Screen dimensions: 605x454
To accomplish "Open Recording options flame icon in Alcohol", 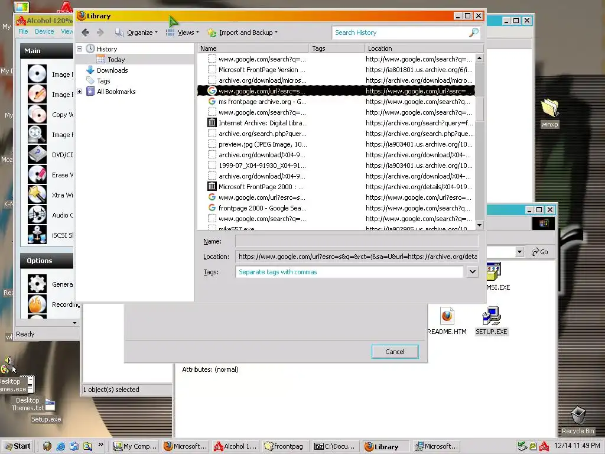I will [37, 304].
